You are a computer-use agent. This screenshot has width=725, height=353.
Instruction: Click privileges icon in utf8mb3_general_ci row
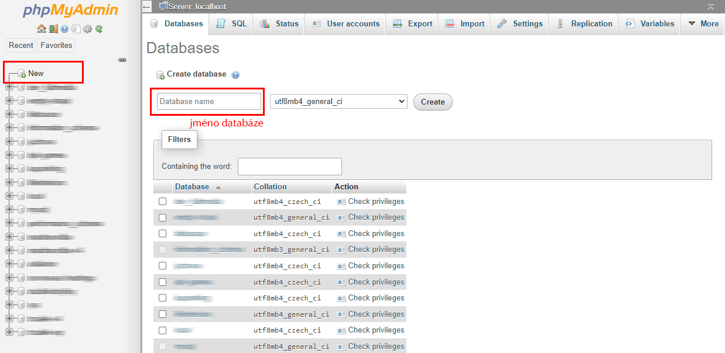click(341, 250)
